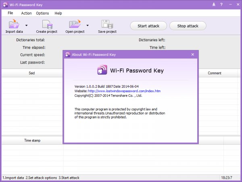Click the Open project label text
The width and height of the screenshot is (242, 182).
click(x=75, y=32)
